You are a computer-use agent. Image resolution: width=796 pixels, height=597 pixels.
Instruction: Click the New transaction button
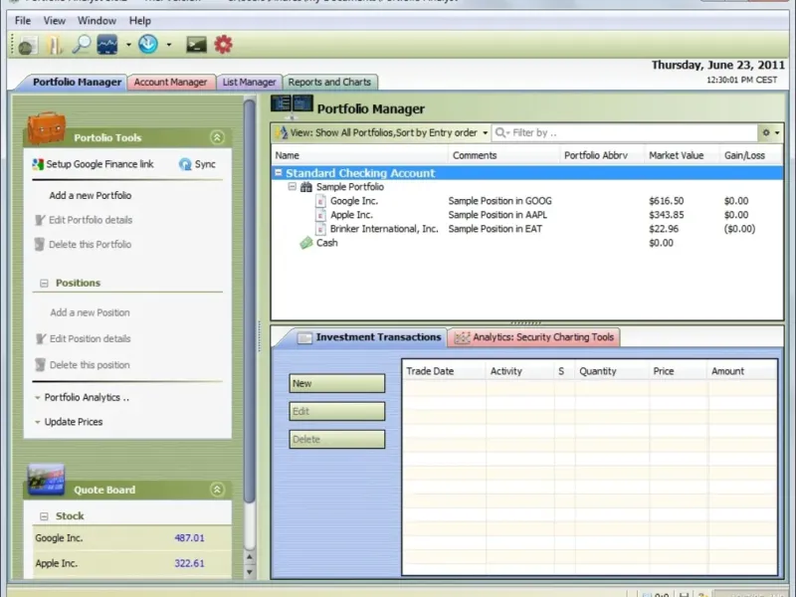click(x=337, y=384)
